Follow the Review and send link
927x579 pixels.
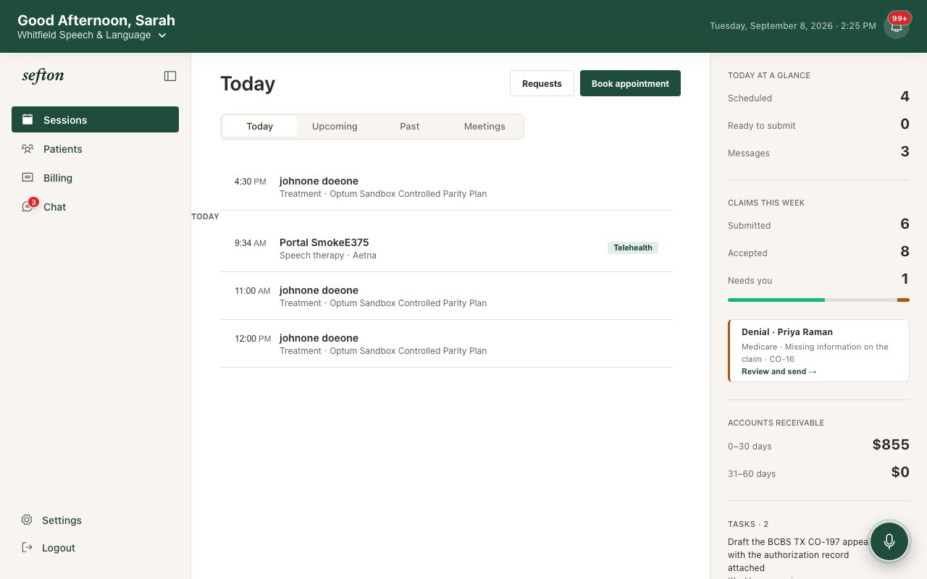click(779, 371)
